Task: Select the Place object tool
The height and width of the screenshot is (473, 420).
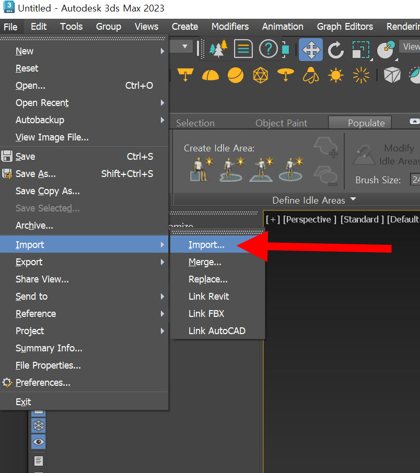Action: [386, 50]
